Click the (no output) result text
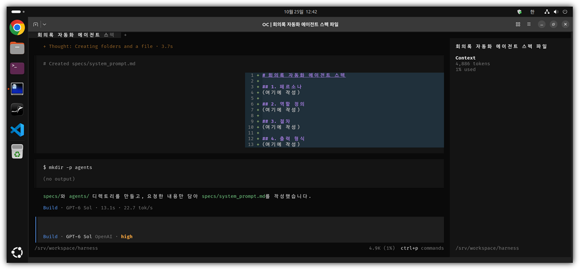This screenshot has height=270, width=580. 59,179
